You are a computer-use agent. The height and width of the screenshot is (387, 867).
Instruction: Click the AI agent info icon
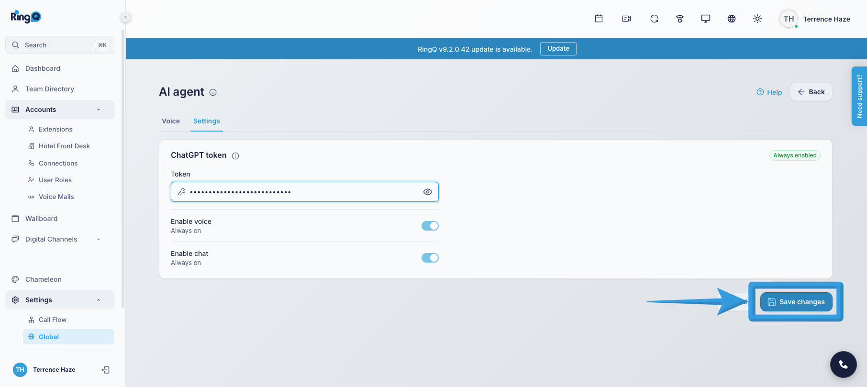pyautogui.click(x=213, y=92)
